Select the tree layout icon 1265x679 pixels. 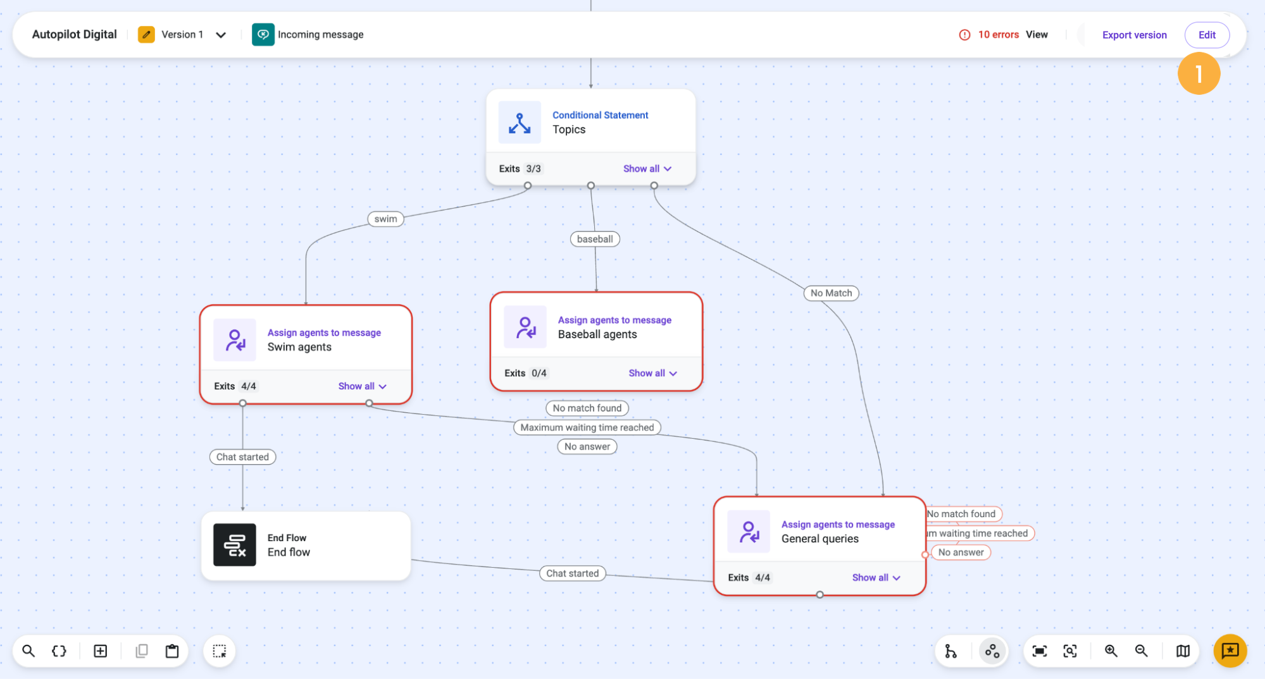coord(950,651)
